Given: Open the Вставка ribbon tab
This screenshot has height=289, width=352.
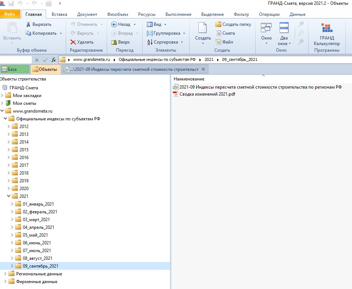Looking at the screenshot, I should pyautogui.click(x=59, y=14).
